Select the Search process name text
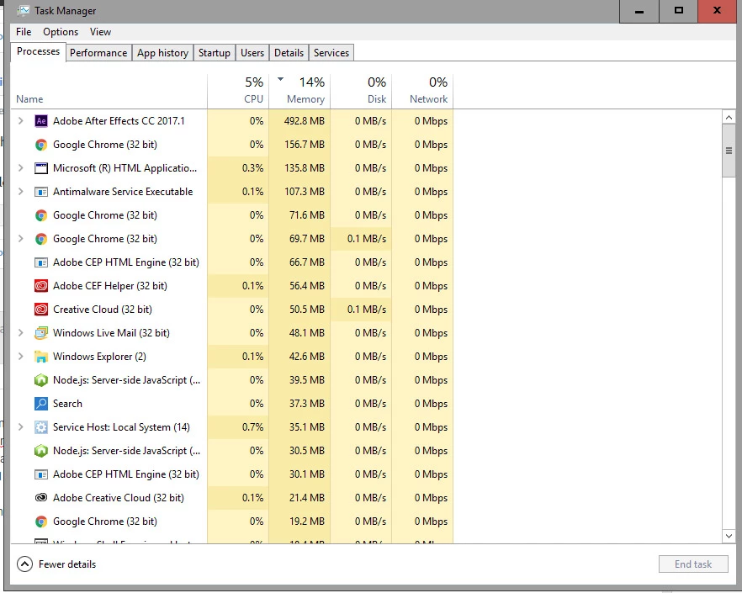Image resolution: width=742 pixels, height=593 pixels. click(67, 404)
